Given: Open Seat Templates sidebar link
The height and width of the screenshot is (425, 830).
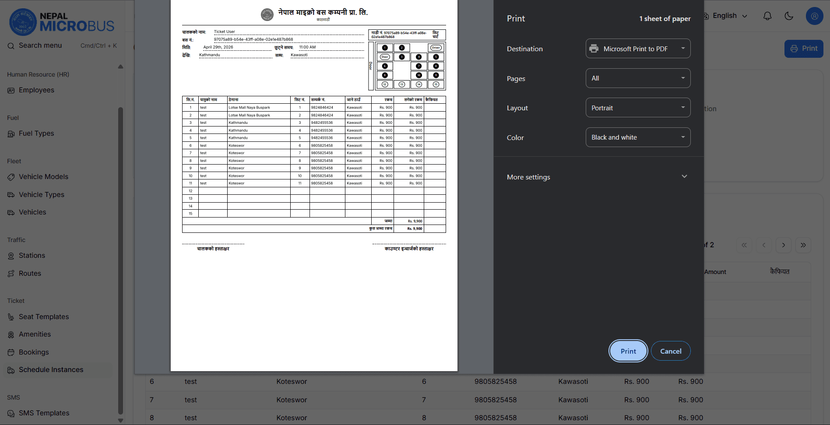Looking at the screenshot, I should click(44, 317).
